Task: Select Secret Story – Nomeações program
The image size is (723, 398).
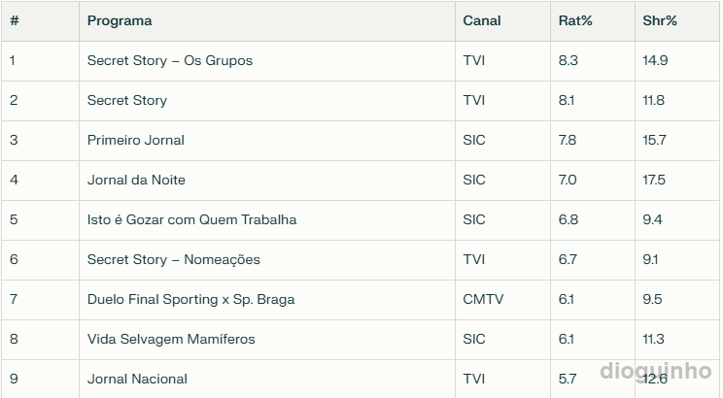Action: coord(174,260)
